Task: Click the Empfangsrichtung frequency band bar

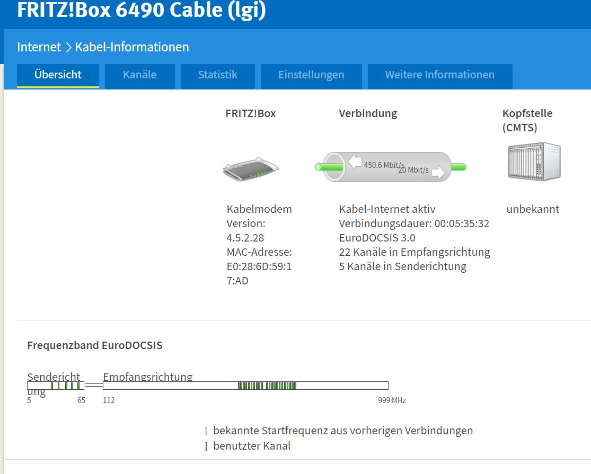Action: pyautogui.click(x=245, y=386)
